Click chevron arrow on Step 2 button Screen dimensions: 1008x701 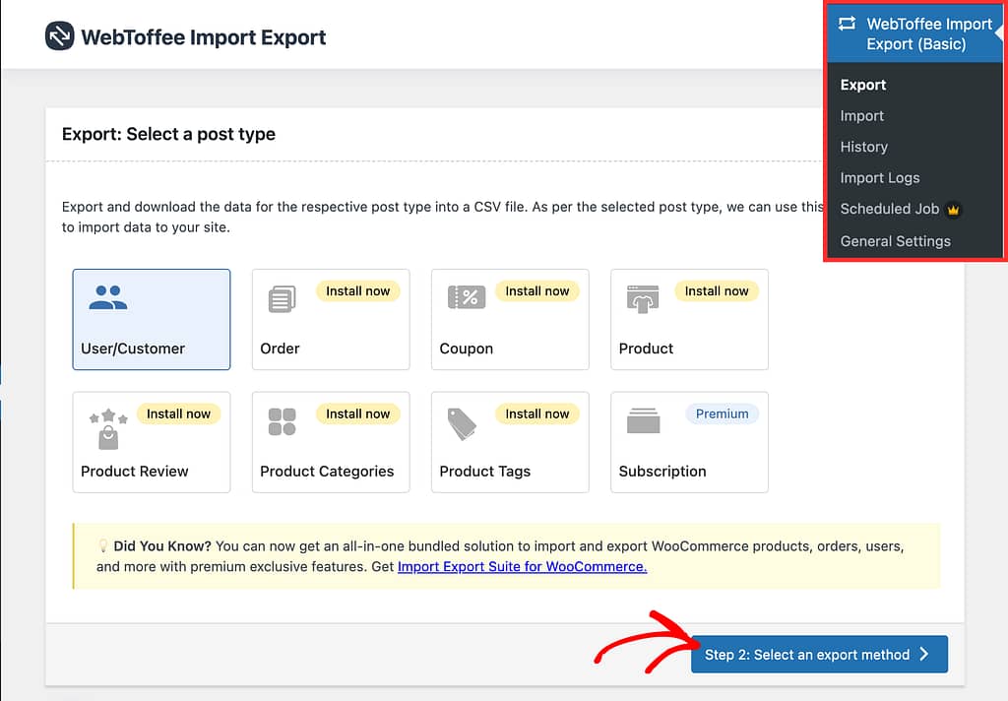tap(924, 654)
